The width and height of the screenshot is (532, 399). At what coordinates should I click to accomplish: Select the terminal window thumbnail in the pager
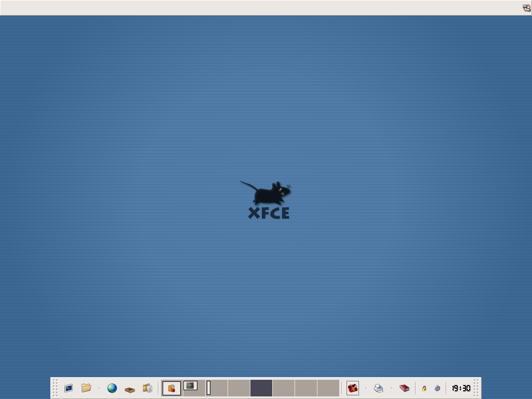pyautogui.click(x=190, y=385)
